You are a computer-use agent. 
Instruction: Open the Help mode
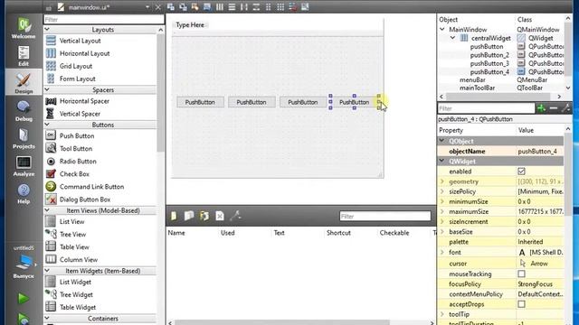coord(24,193)
